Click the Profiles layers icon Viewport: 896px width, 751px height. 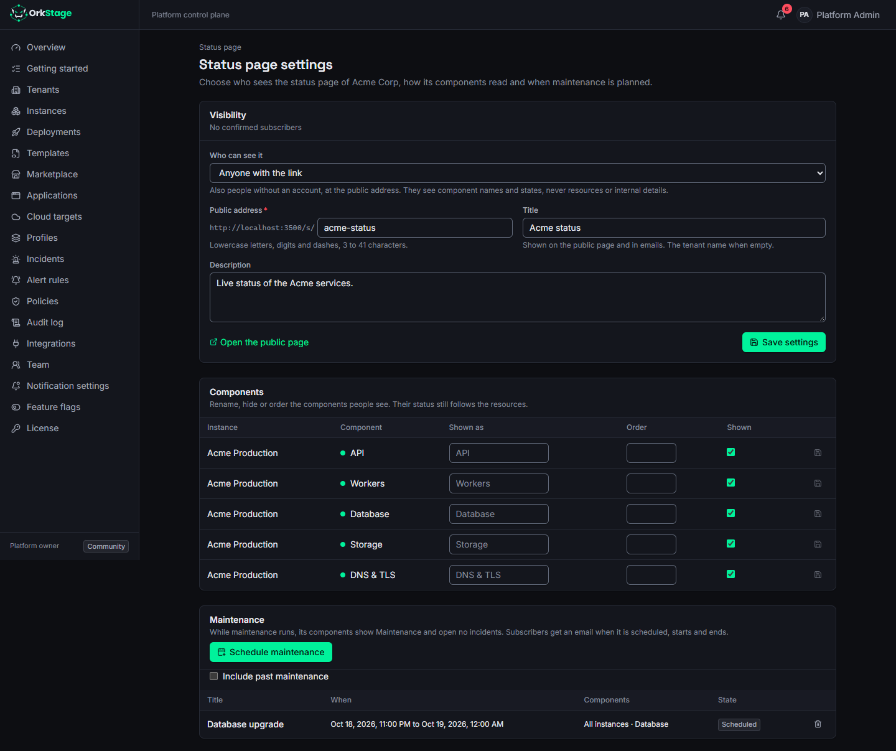[x=16, y=238]
